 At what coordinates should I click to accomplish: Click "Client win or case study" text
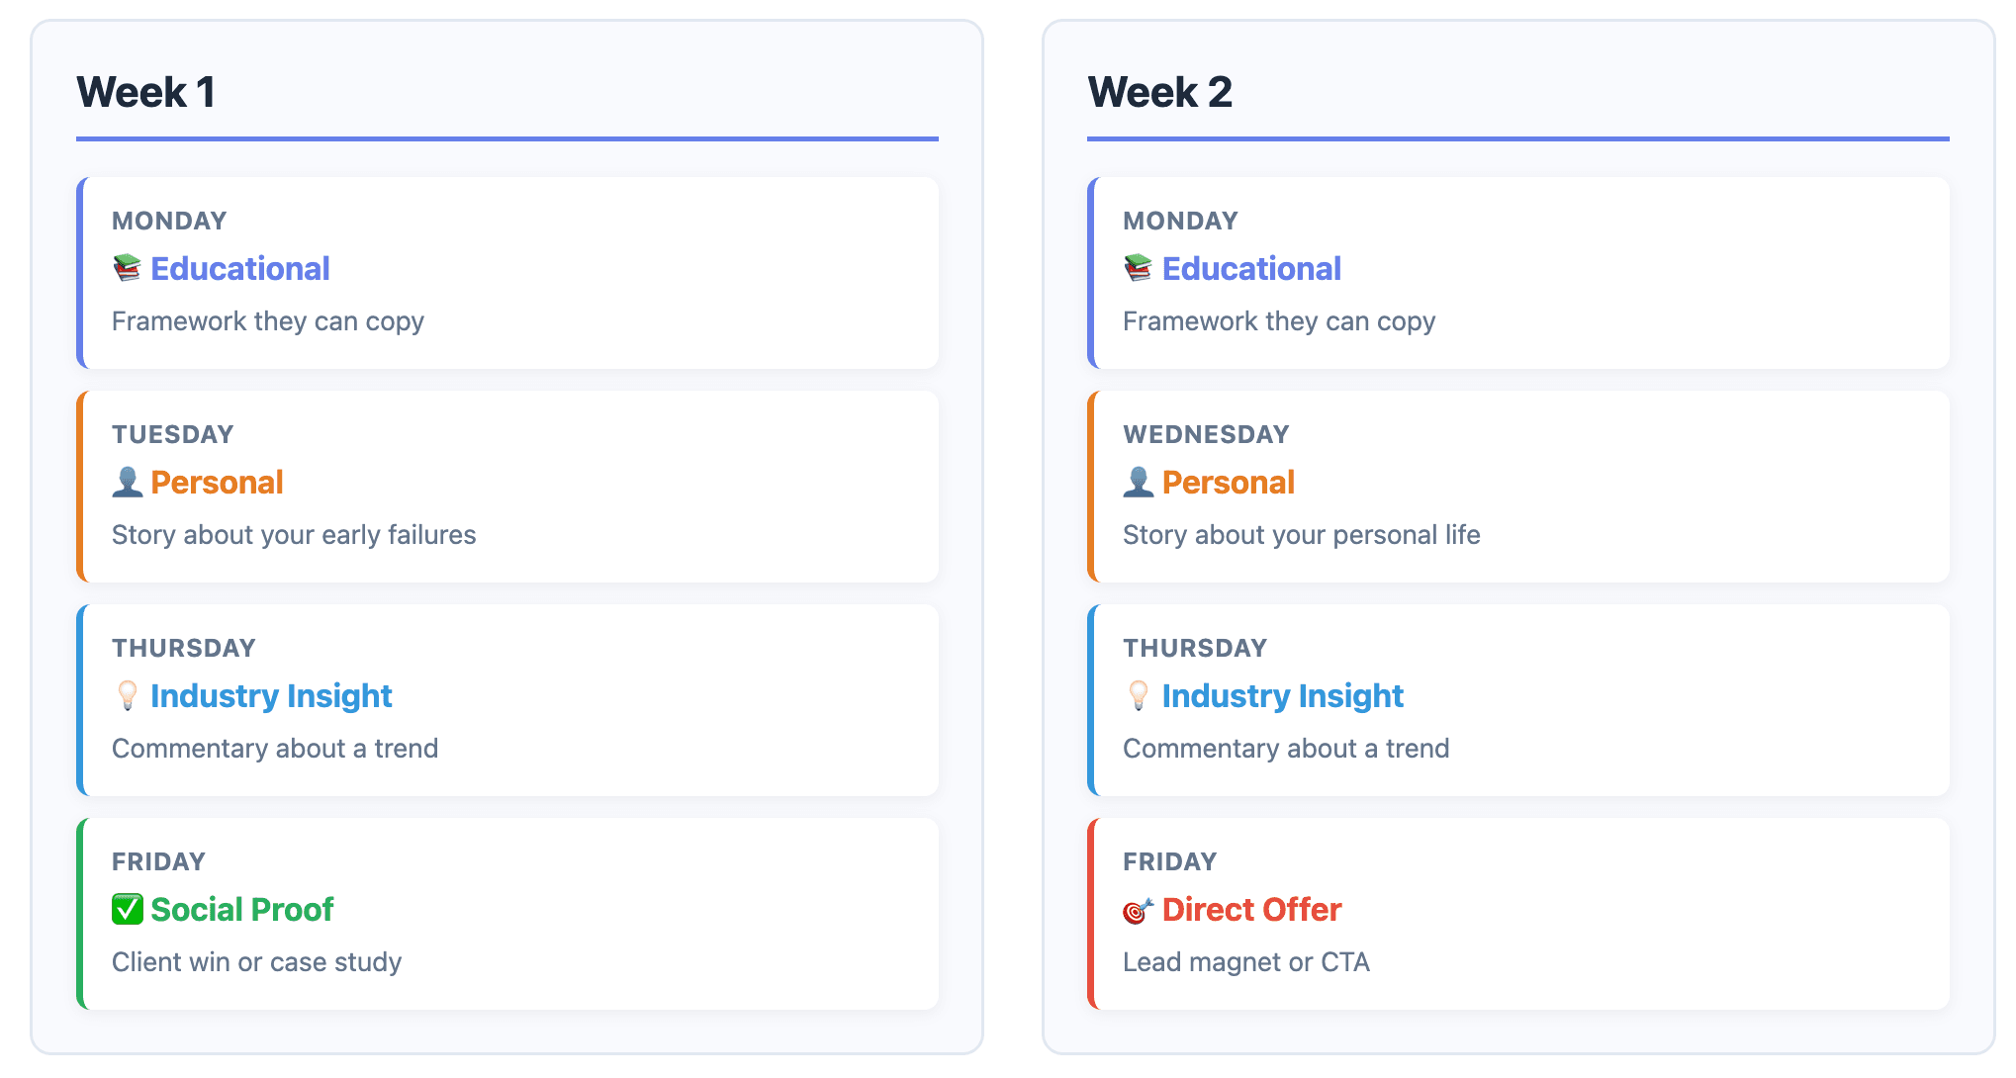pyautogui.click(x=257, y=962)
